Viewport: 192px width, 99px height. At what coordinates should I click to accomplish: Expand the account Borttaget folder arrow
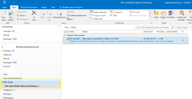click(2, 62)
